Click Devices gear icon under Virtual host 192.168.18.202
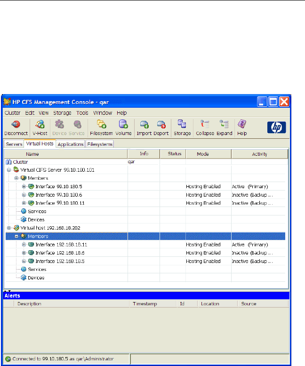This screenshot has height=366, width=305. tap(24, 277)
